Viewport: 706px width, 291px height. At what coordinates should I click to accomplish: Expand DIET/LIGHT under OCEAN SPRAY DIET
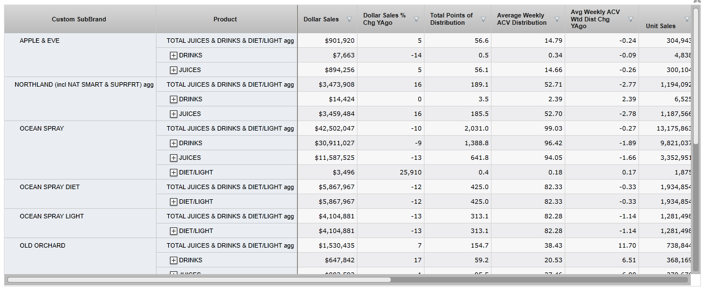pos(173,202)
